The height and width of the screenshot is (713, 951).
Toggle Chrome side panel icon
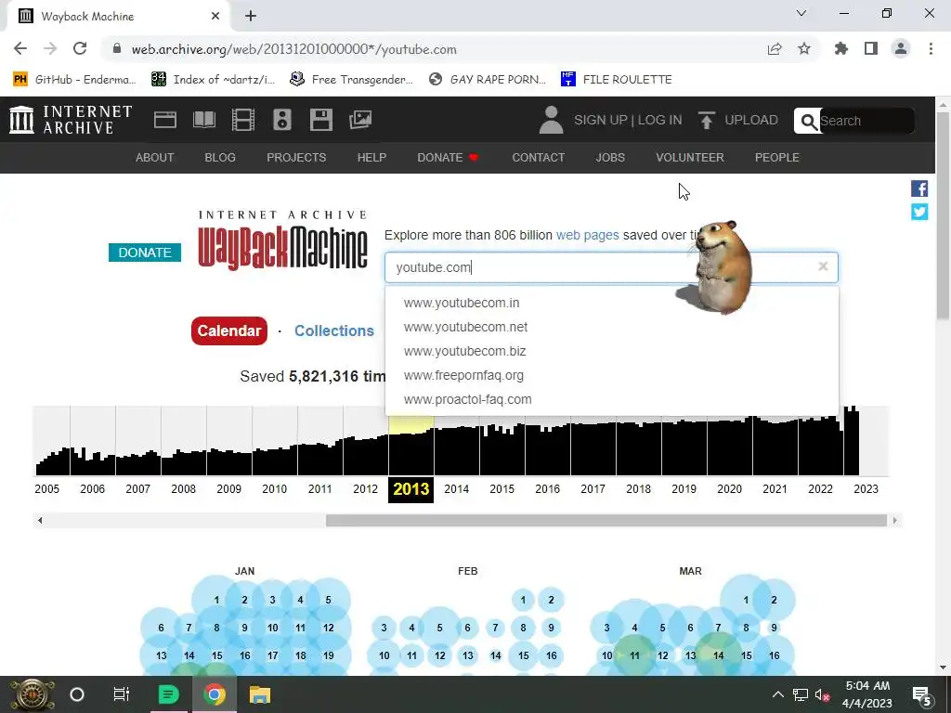point(871,48)
